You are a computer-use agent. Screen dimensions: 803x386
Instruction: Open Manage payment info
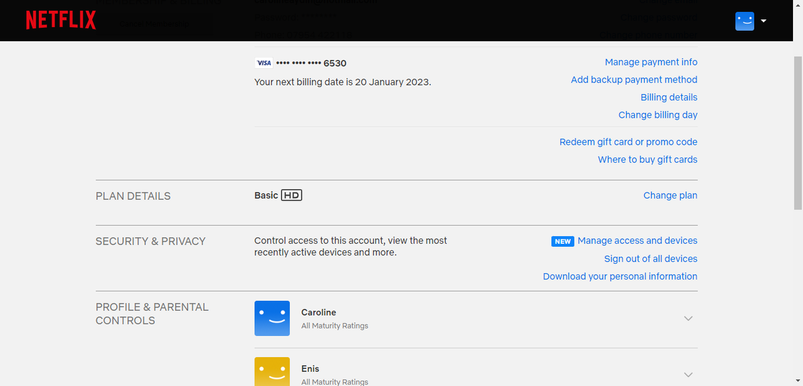click(x=651, y=62)
